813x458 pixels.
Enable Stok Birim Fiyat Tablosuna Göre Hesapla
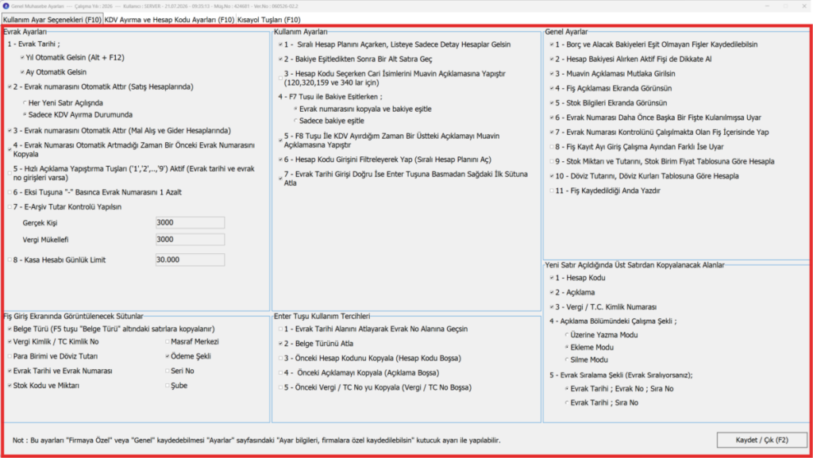[x=552, y=162]
